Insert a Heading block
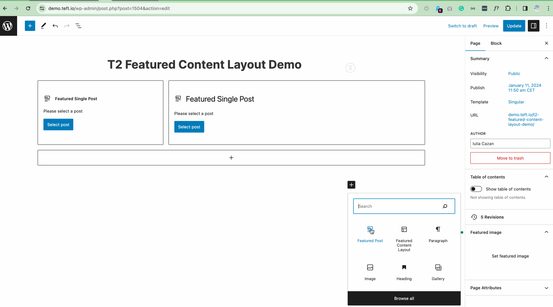This screenshot has height=307, width=553. click(x=404, y=272)
